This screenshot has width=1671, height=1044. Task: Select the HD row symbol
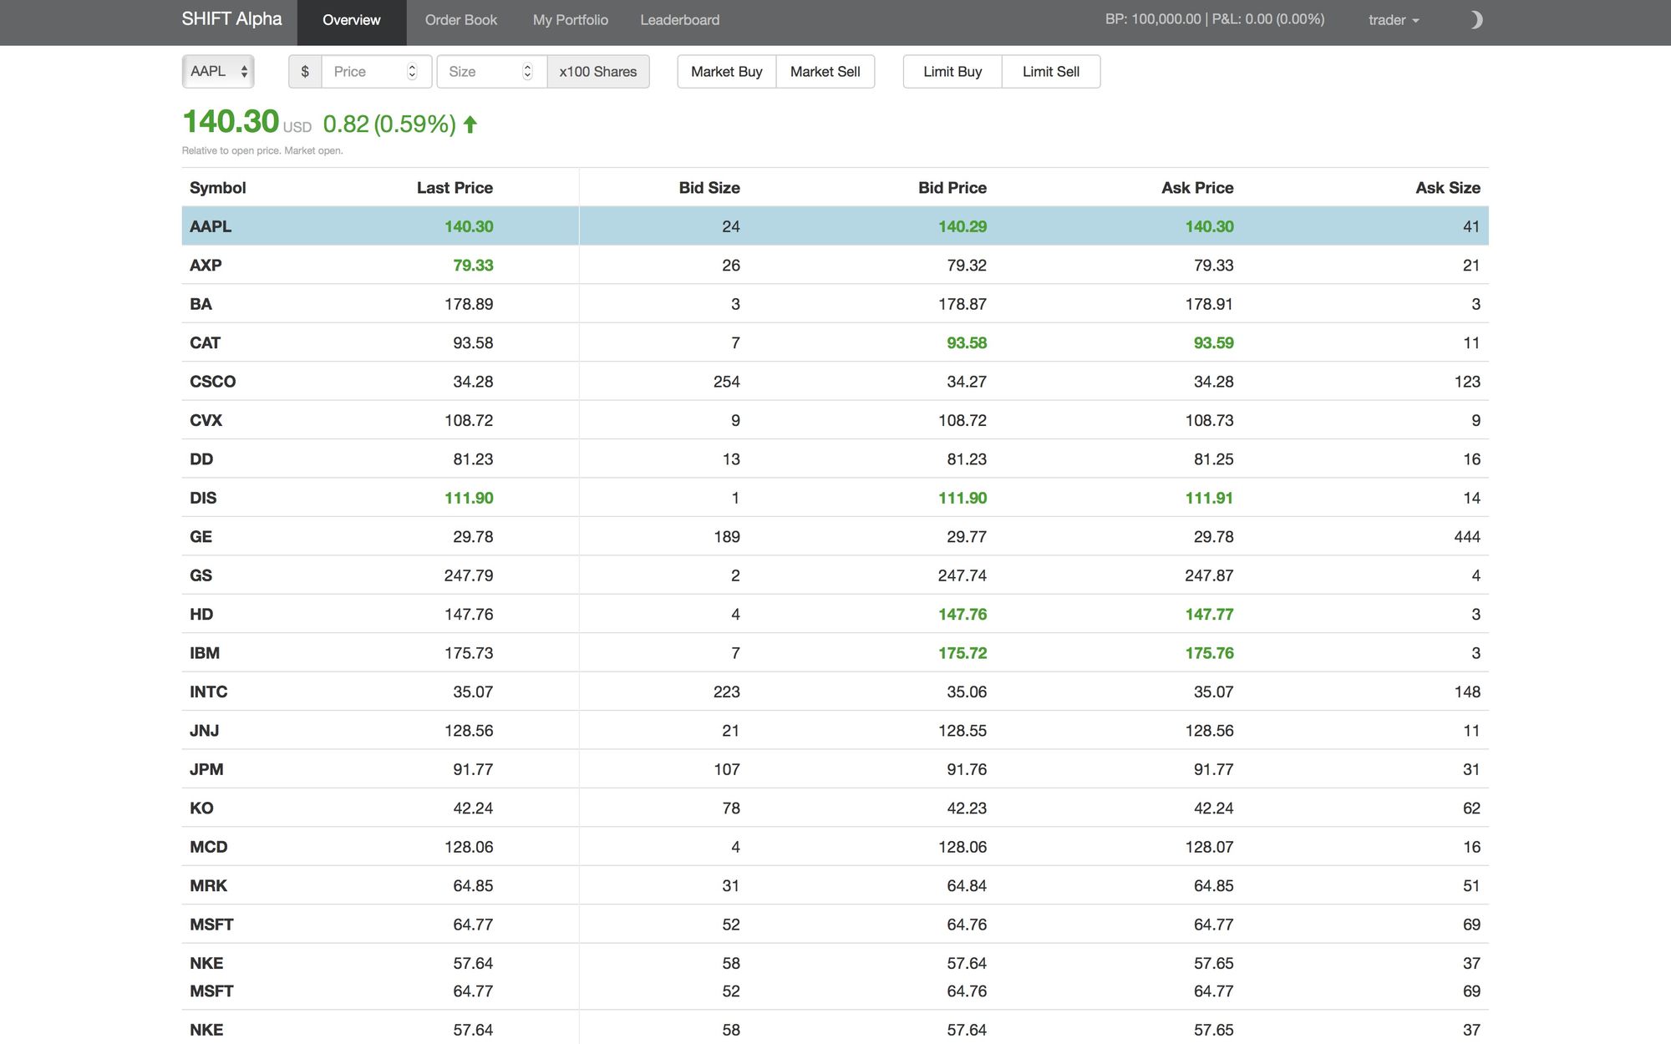click(201, 615)
